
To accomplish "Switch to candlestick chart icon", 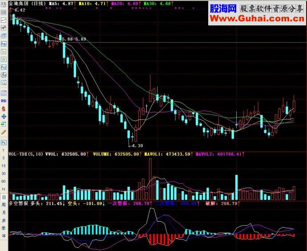I will (4, 28).
